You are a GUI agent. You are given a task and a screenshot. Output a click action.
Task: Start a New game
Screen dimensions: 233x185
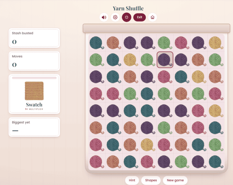coord(175,180)
